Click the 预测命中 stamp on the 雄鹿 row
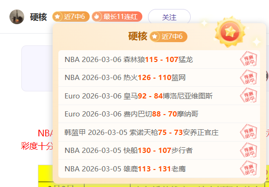The width and height of the screenshot is (269, 187). point(249,168)
